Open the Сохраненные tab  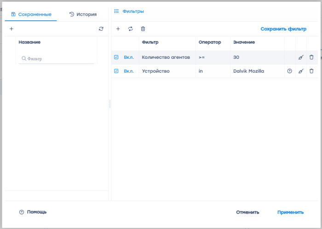click(31, 14)
